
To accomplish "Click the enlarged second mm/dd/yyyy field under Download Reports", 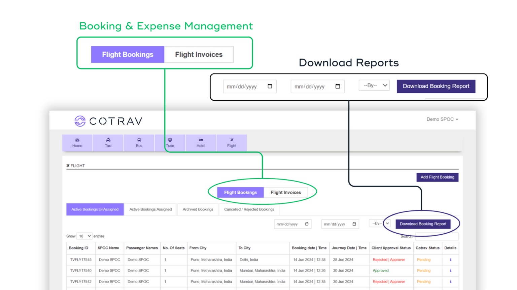I will coord(317,86).
